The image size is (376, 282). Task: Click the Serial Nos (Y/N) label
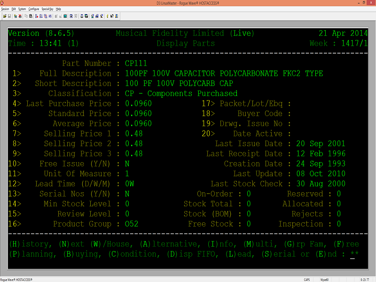pos(75,194)
